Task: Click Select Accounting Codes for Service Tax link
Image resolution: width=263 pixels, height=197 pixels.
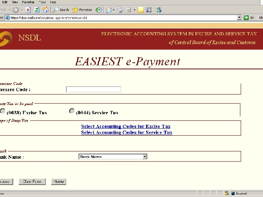Action: click(127, 132)
